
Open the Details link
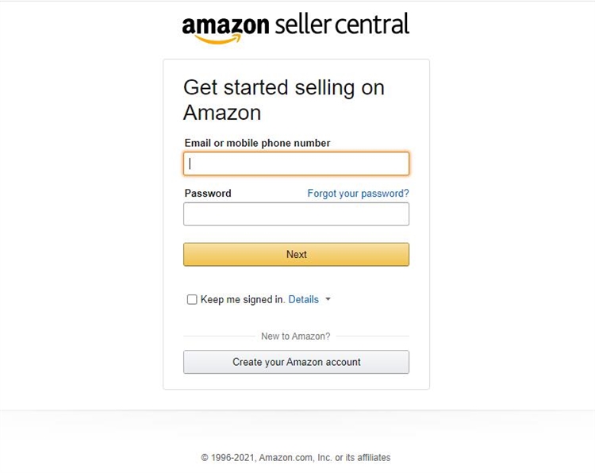click(x=303, y=299)
